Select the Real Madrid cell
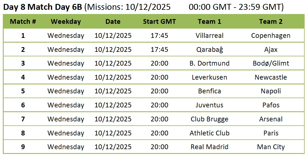Image resolution: width=308 pixels, height=157 pixels. coord(209,147)
